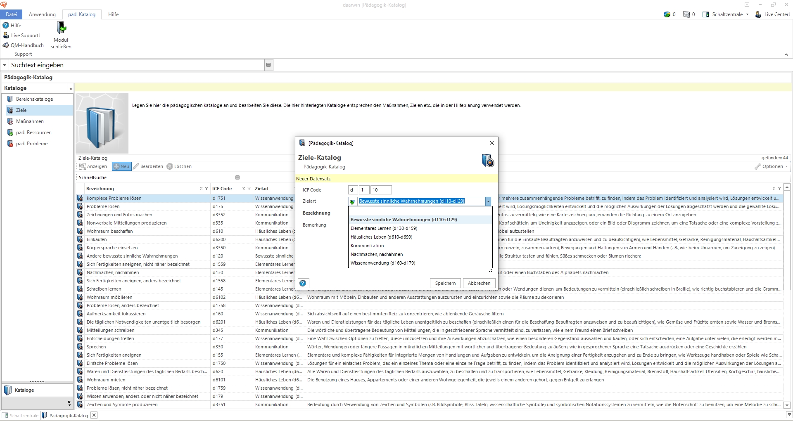
Task: Click the ICF Code field containing 10
Action: 381,190
